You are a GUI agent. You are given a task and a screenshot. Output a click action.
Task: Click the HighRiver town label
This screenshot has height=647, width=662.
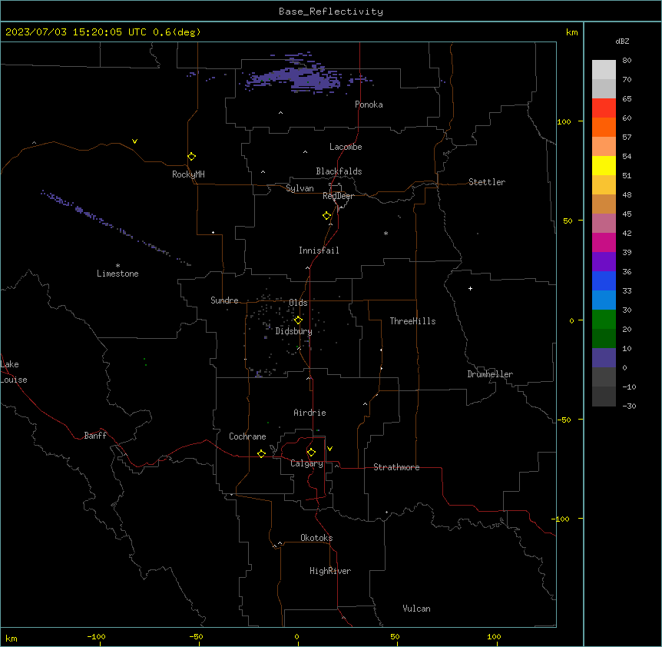[330, 571]
